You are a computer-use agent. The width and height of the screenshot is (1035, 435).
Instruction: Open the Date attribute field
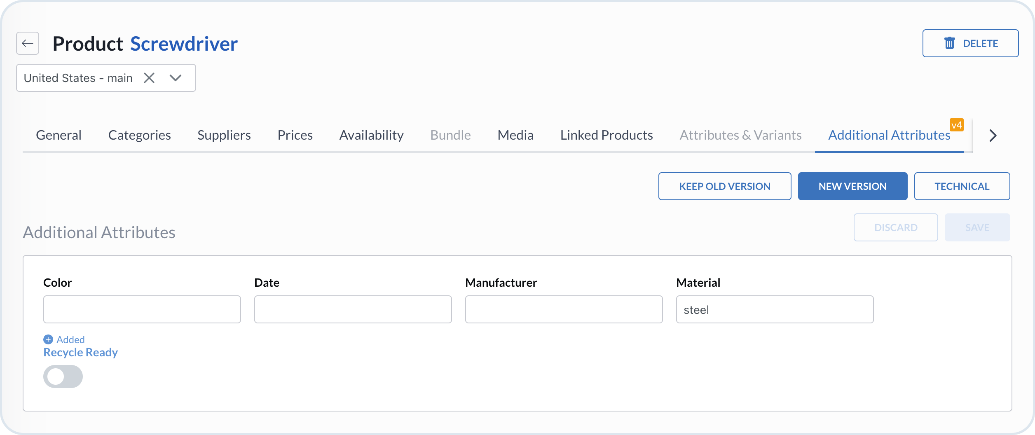click(x=353, y=309)
